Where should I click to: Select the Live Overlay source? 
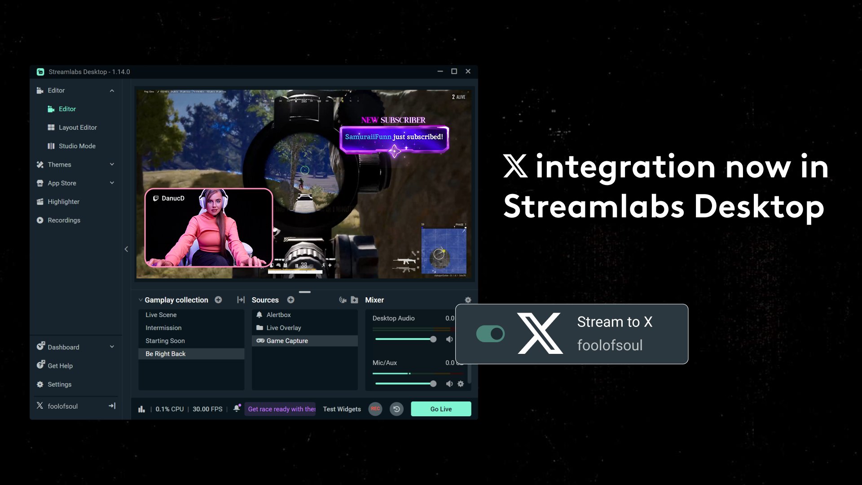point(284,327)
